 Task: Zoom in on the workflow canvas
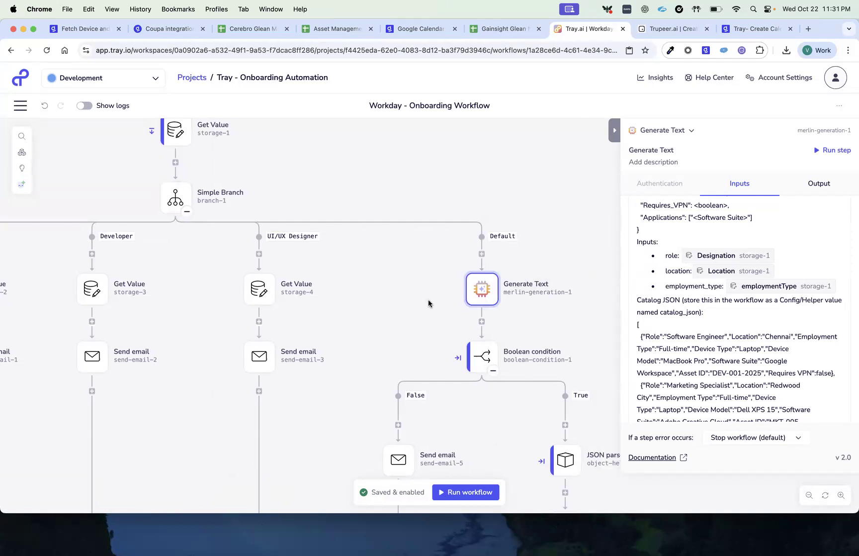[x=842, y=495]
